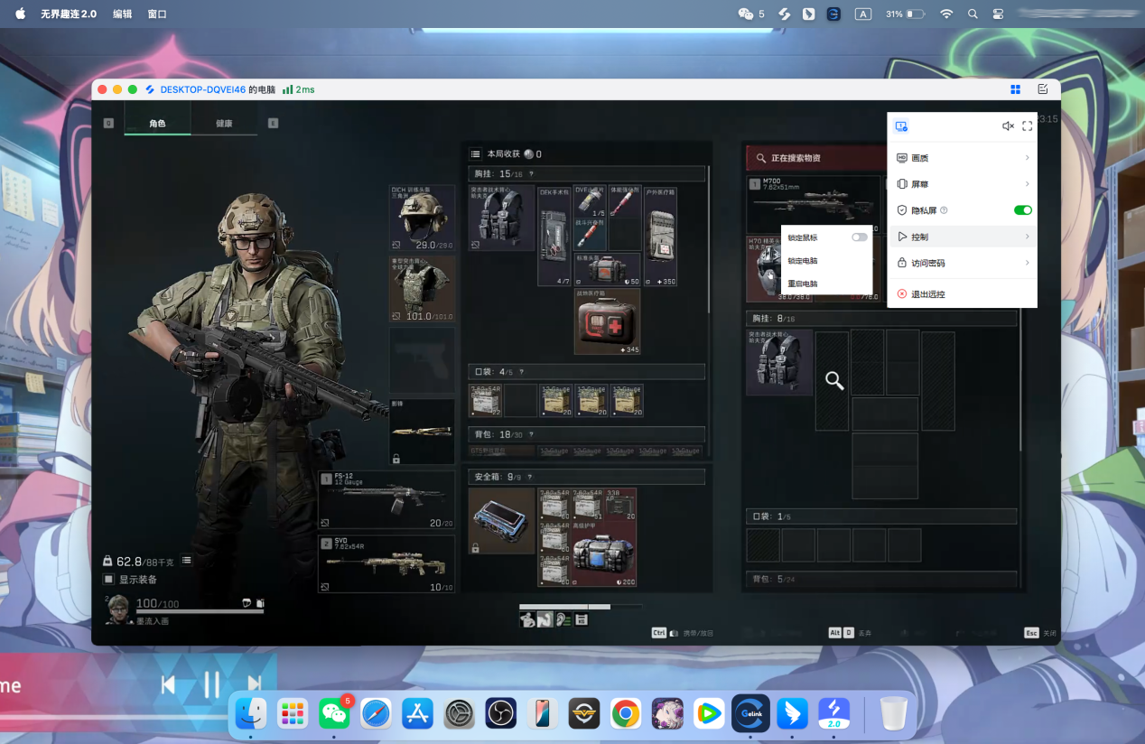Screen dimensions: 1145x744
Task: Click the FS-12 shotgun weapon slot
Action: [x=386, y=499]
